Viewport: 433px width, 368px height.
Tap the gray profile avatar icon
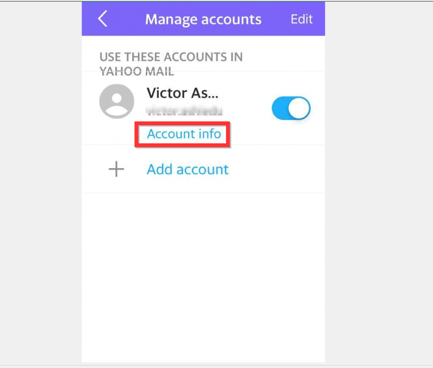pos(117,102)
